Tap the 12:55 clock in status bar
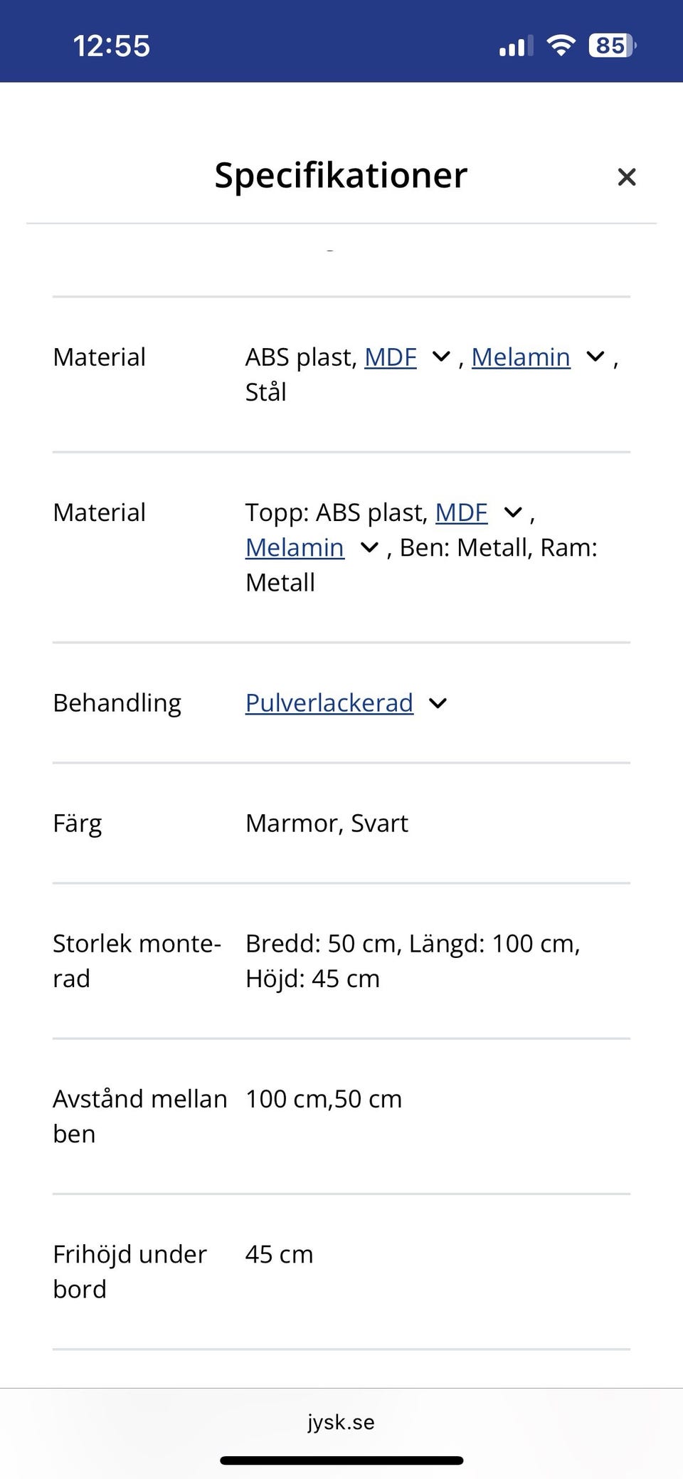The height and width of the screenshot is (1479, 683). click(x=112, y=46)
